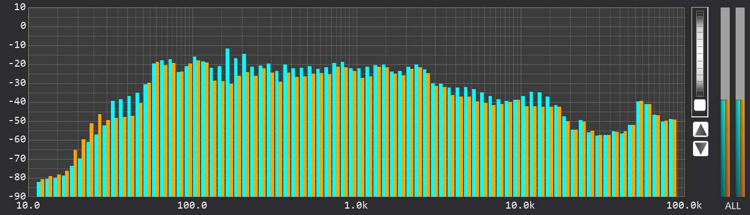Image resolution: width=750 pixels, height=215 pixels.
Task: Click the up arrow triangle button
Action: [700, 129]
